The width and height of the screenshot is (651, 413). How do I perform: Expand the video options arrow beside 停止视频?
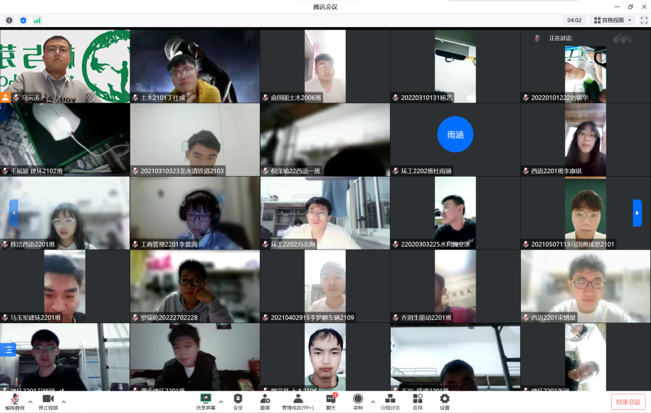[63, 402]
